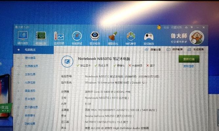Click the 8 GB memory value
Viewport: 219px width, 131px height.
88,104
